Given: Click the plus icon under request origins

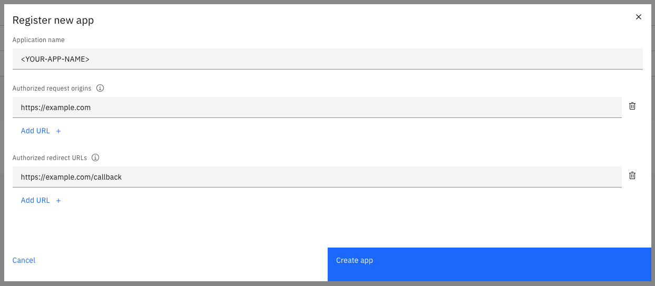Looking at the screenshot, I should (x=58, y=131).
